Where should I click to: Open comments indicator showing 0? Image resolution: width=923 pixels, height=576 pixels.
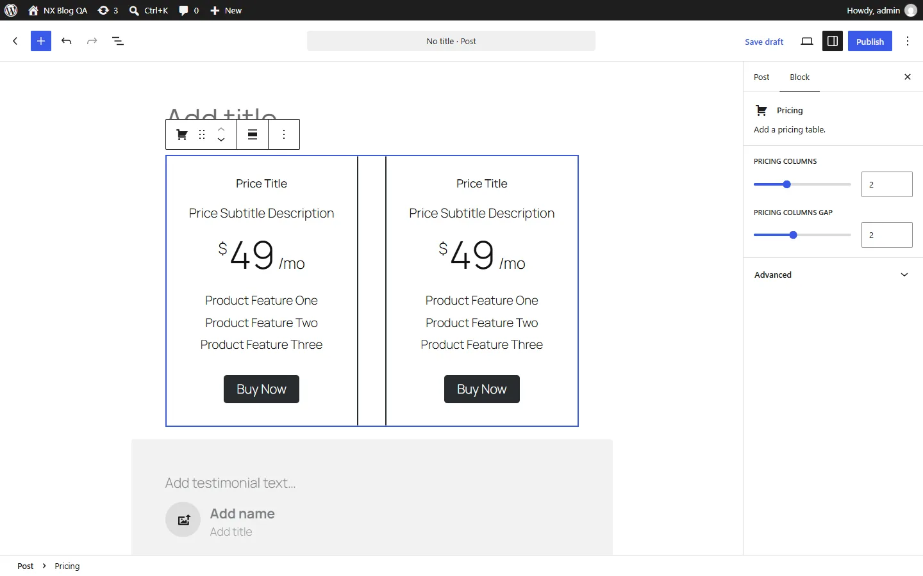tap(188, 10)
